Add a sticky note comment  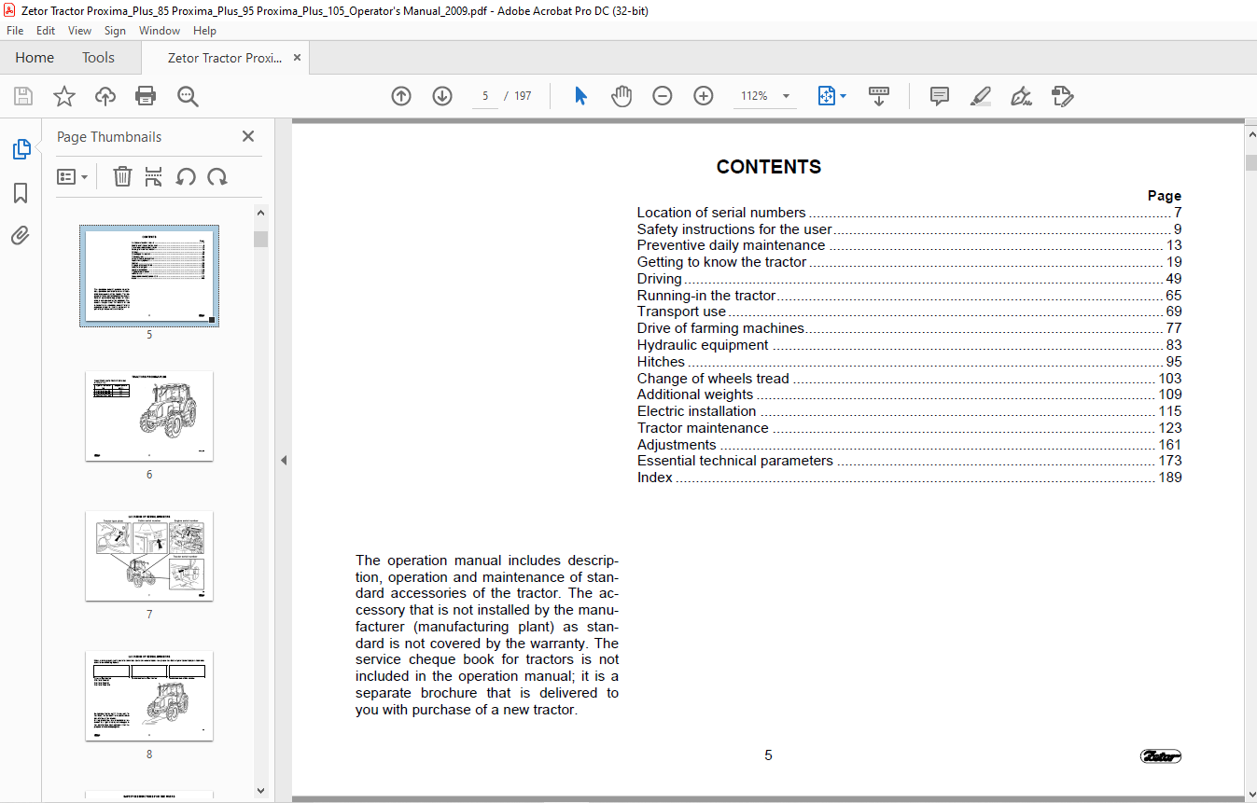point(940,96)
